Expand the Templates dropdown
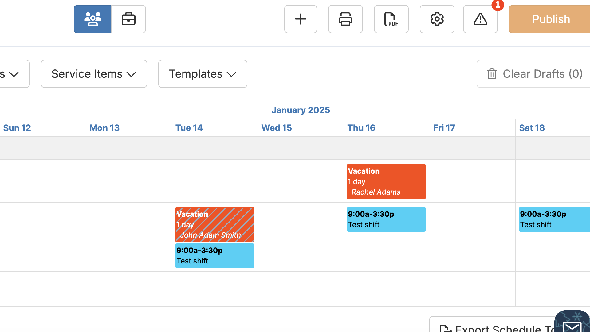The height and width of the screenshot is (332, 590). (x=203, y=74)
